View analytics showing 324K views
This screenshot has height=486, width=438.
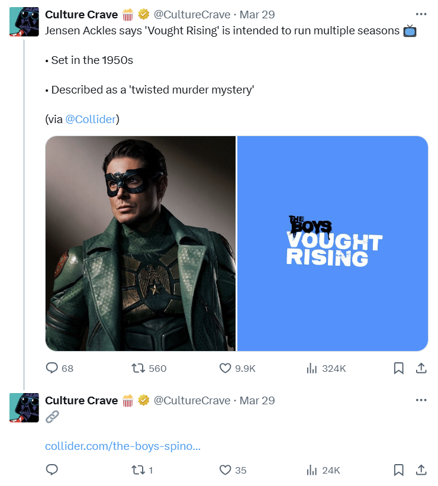click(312, 368)
